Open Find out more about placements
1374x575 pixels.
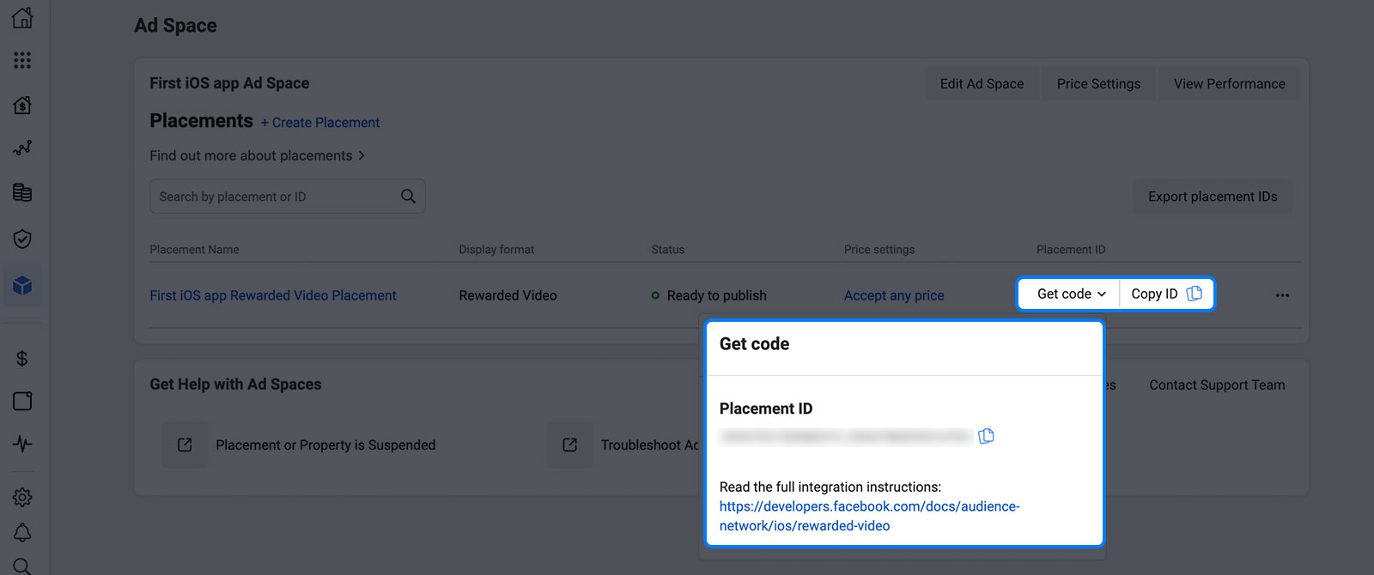point(257,155)
